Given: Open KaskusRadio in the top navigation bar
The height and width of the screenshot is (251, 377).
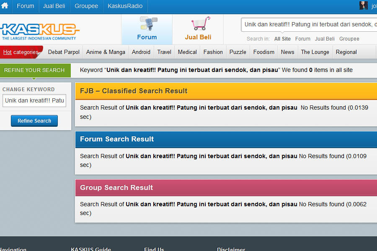Looking at the screenshot, I should tap(125, 6).
